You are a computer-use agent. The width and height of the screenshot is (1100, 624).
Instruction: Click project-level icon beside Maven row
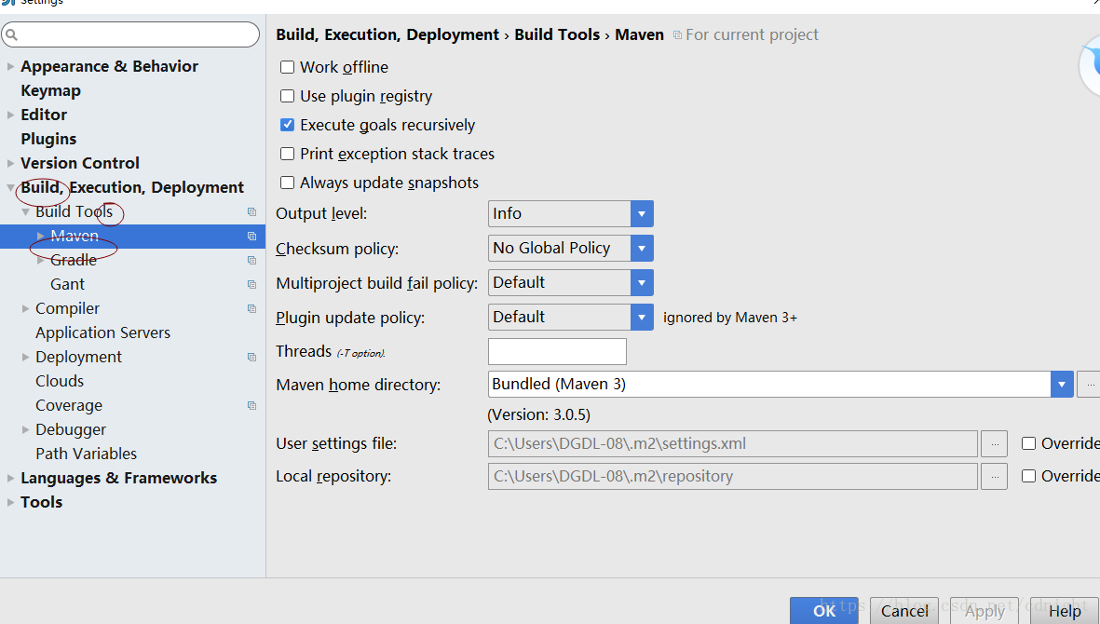tap(251, 237)
